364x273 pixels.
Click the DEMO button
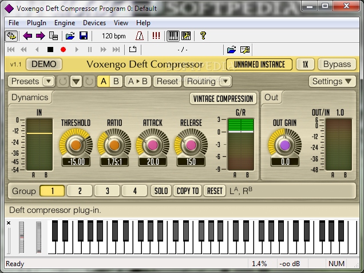[x=44, y=64]
